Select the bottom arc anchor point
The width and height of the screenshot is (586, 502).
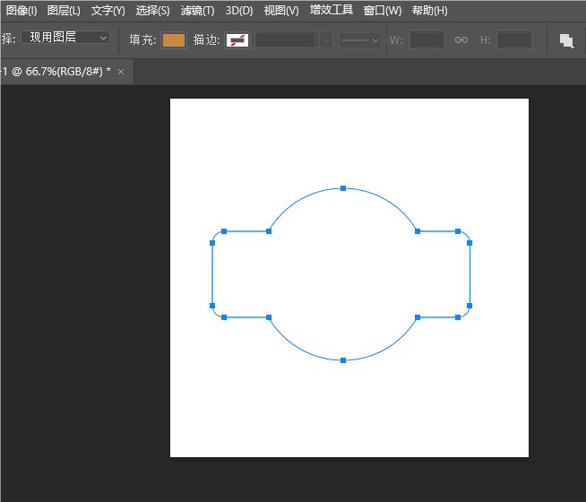[343, 360]
